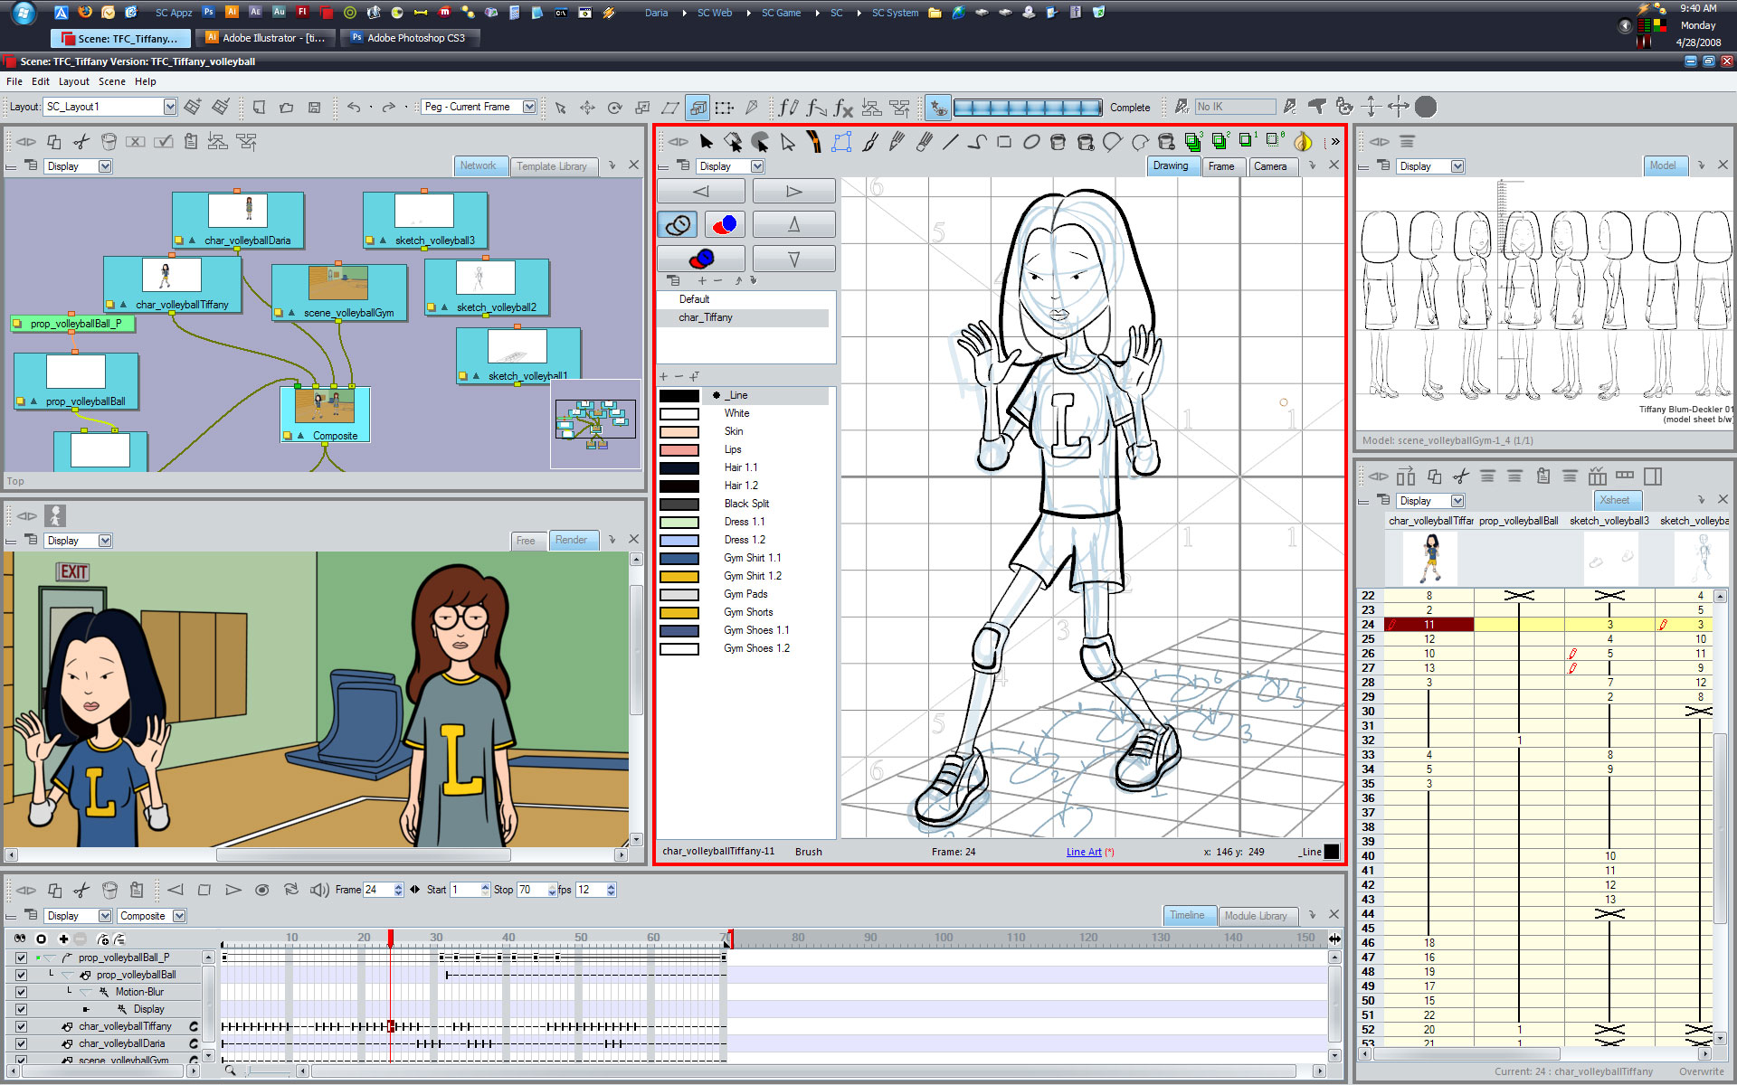The image size is (1737, 1085).
Task: Toggle the char_volleyballDaria layer checkbox
Action: click(21, 1043)
